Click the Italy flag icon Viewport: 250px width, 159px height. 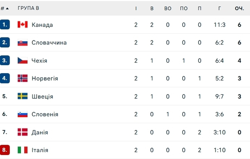coord(22,150)
